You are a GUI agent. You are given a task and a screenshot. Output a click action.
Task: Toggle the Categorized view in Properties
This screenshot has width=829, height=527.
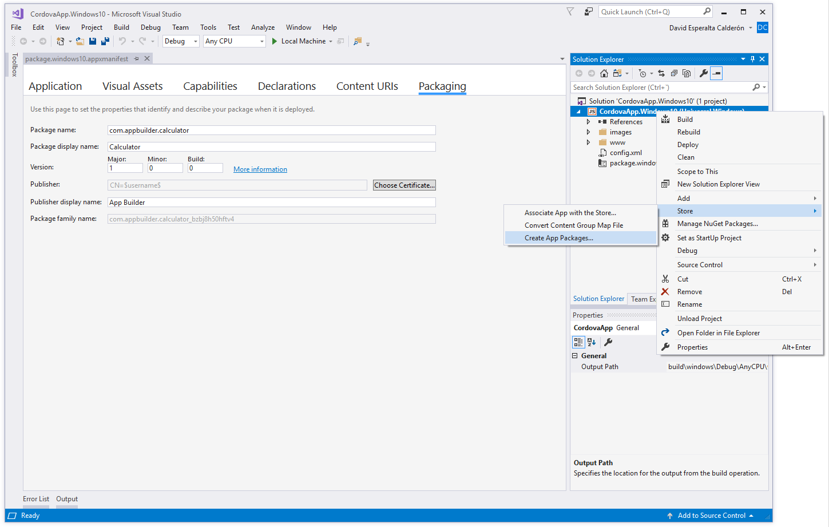pos(578,342)
